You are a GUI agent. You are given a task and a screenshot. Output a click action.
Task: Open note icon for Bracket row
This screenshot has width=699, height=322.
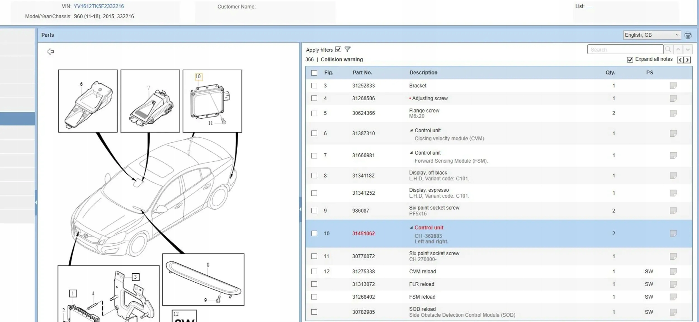click(673, 86)
